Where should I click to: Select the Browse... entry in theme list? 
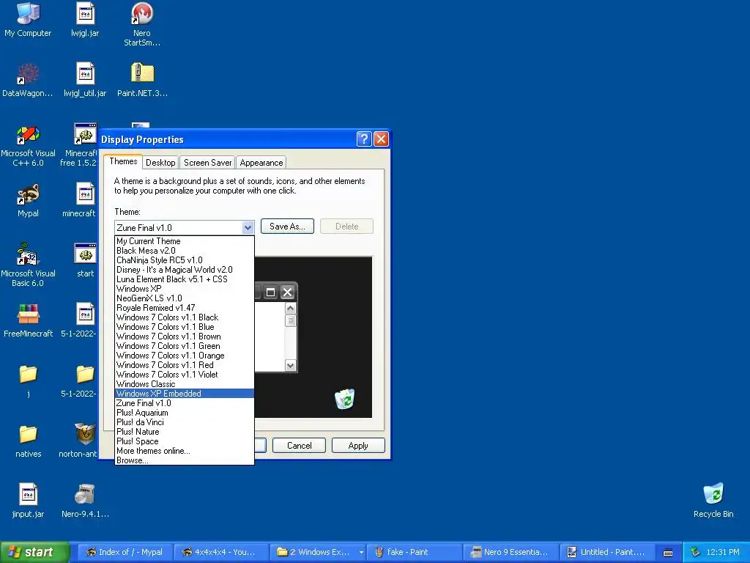pyautogui.click(x=185, y=460)
